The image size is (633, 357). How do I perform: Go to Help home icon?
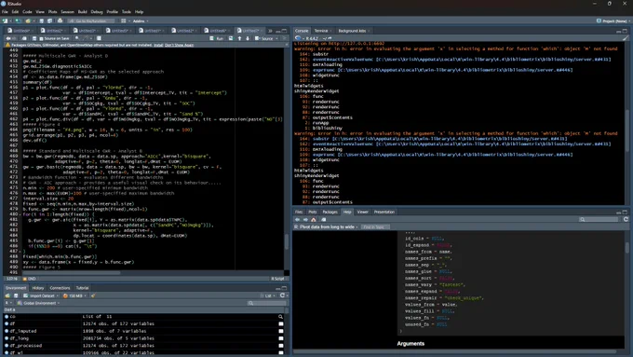click(x=314, y=220)
